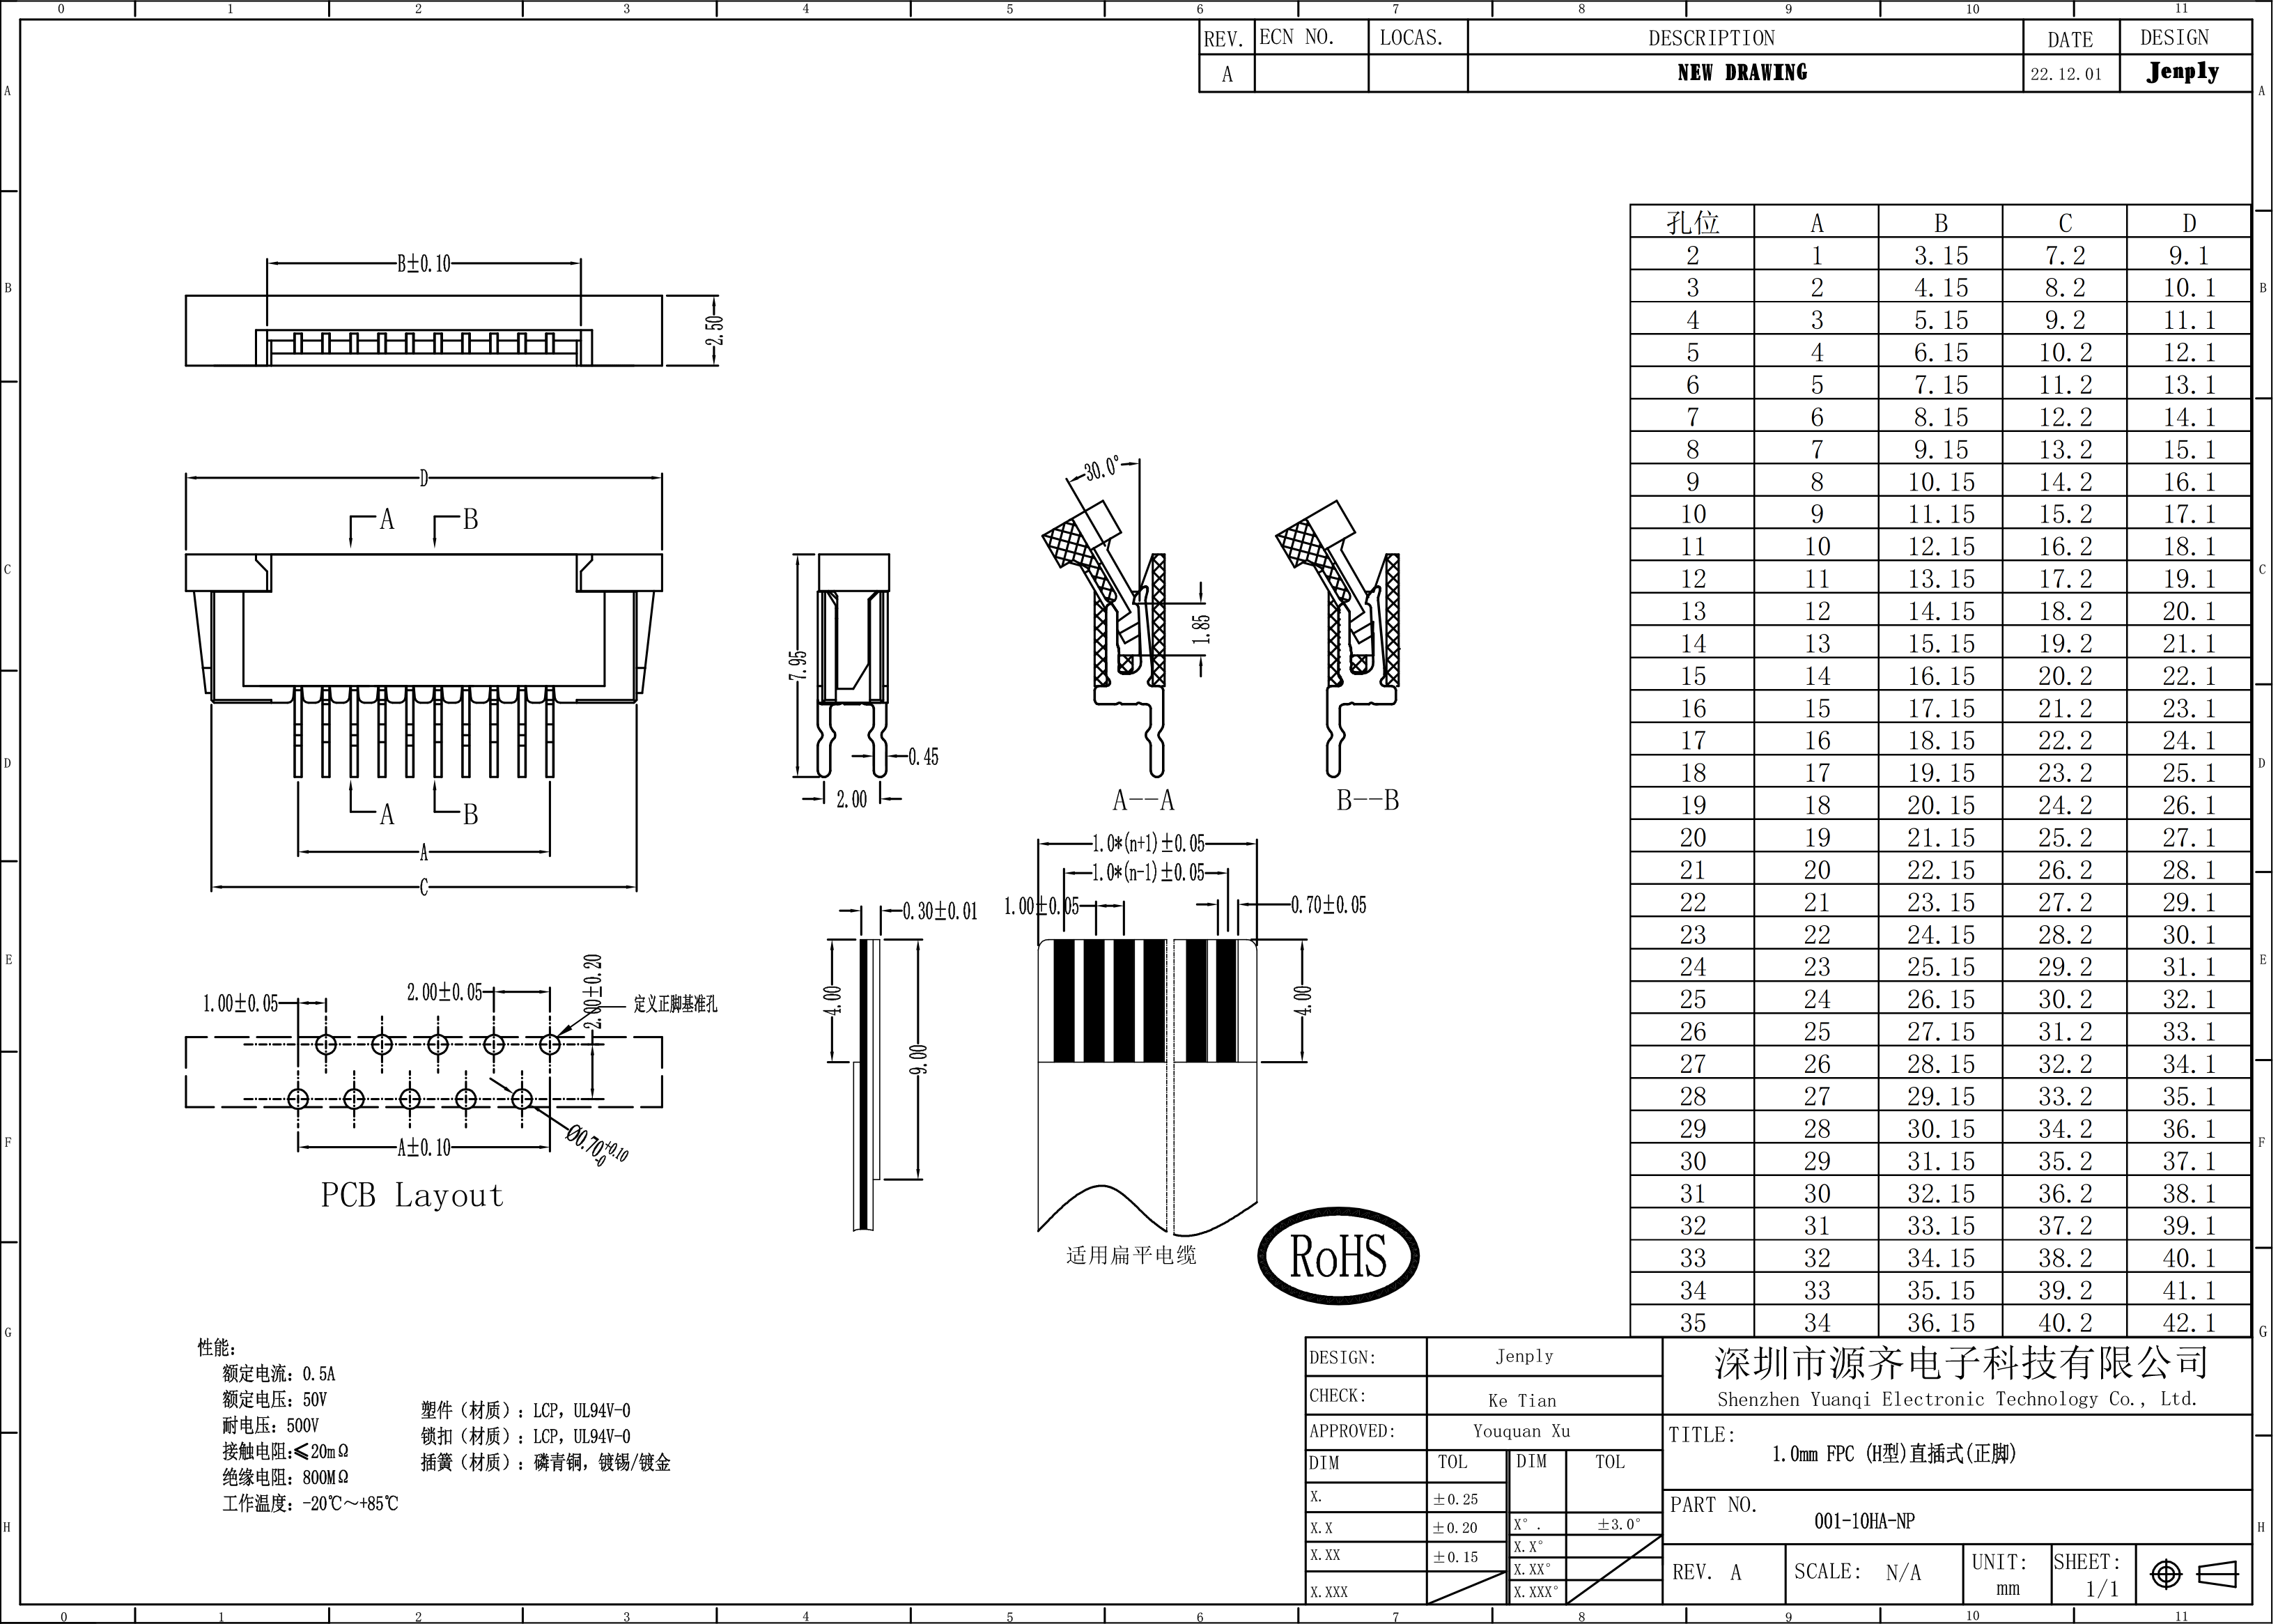Click the RoHS oval logo
This screenshot has height=1624, width=2278.
1338,1256
